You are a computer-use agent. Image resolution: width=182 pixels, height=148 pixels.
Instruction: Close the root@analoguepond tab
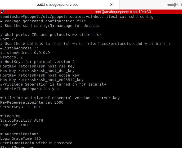tap(111, 5)
